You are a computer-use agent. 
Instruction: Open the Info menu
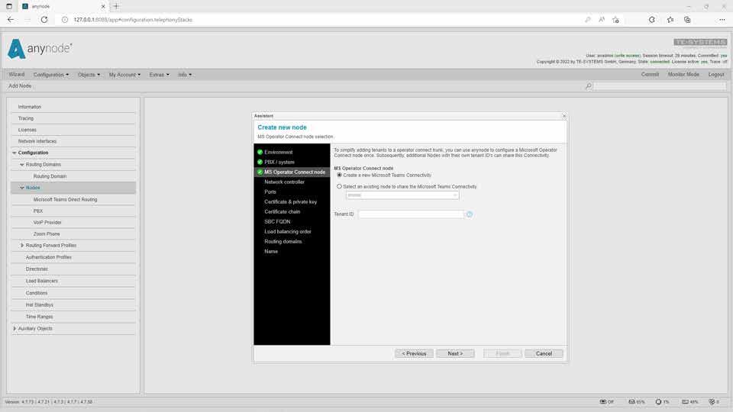[185, 75]
